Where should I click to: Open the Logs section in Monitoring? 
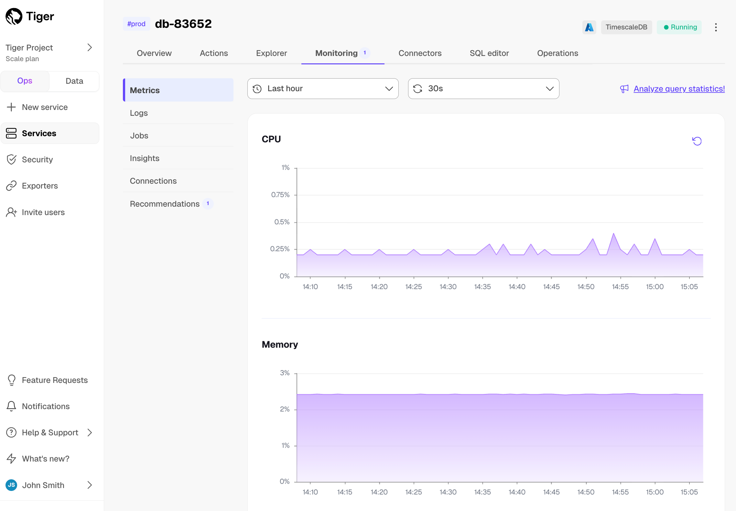139,113
